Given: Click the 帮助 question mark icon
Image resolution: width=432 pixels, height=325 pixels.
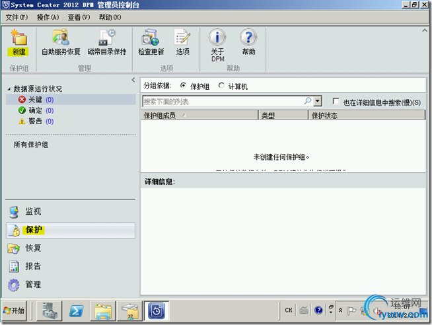Looking at the screenshot, I should (248, 37).
